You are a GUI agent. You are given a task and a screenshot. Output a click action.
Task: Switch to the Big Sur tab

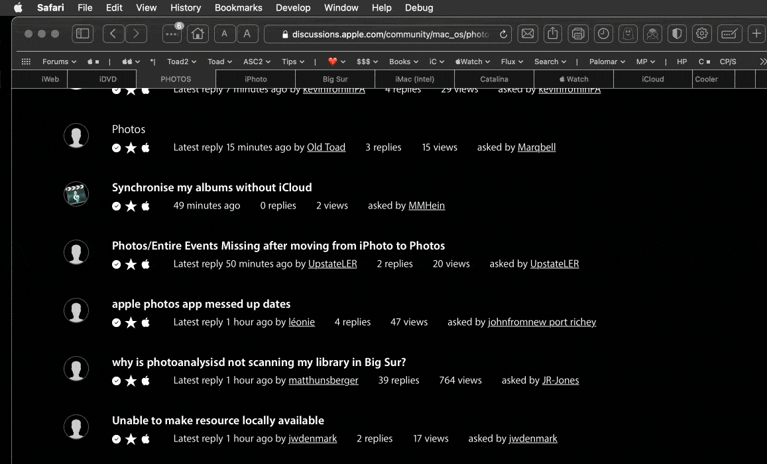(x=335, y=79)
